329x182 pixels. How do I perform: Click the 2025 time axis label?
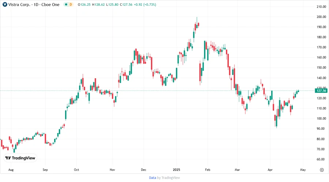tap(176, 170)
